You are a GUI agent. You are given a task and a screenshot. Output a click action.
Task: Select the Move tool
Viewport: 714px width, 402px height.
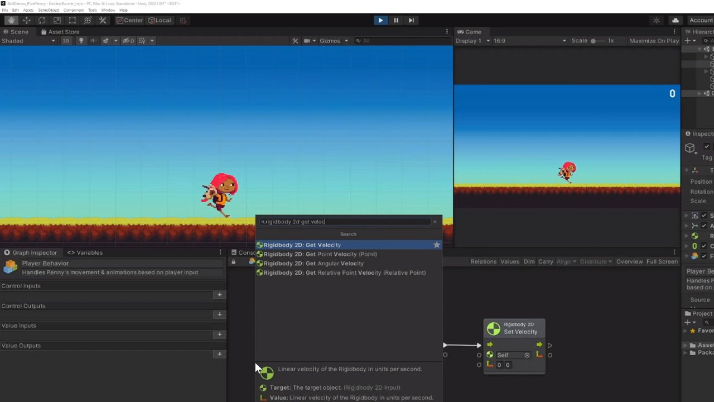coord(26,20)
